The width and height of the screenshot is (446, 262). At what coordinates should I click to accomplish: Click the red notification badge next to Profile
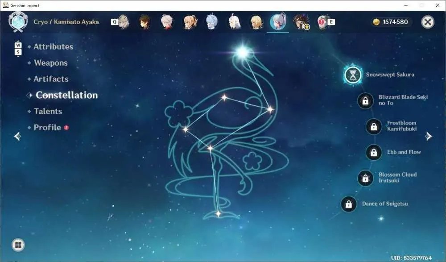click(66, 128)
